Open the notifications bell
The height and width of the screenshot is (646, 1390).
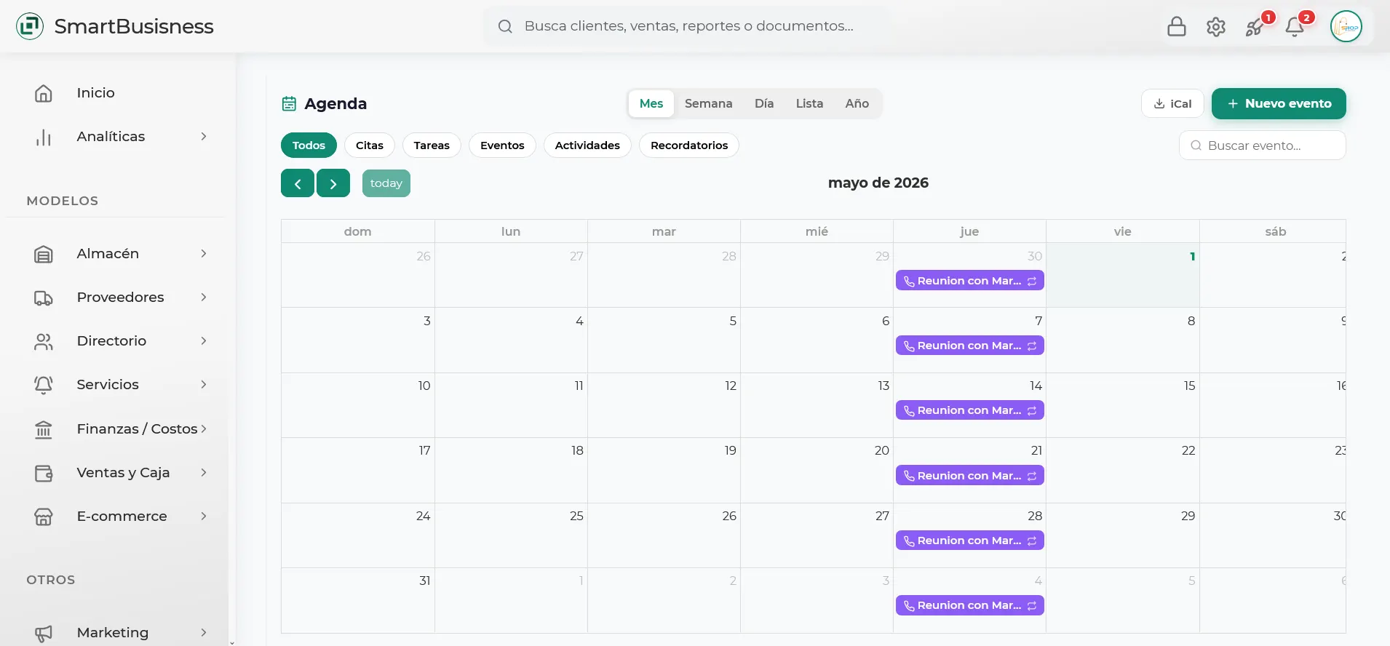pos(1295,28)
